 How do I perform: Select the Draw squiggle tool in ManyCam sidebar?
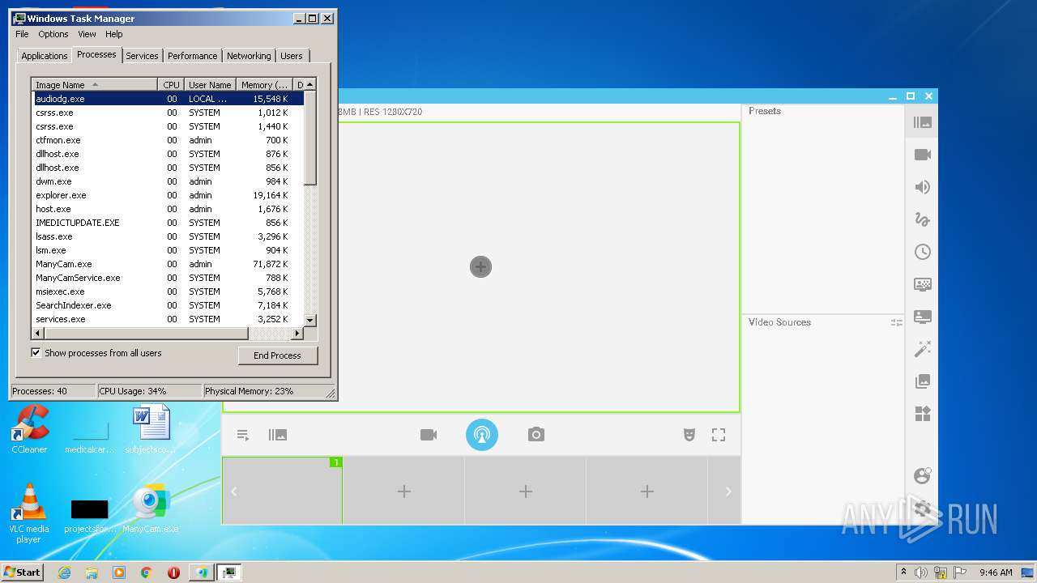coord(922,219)
